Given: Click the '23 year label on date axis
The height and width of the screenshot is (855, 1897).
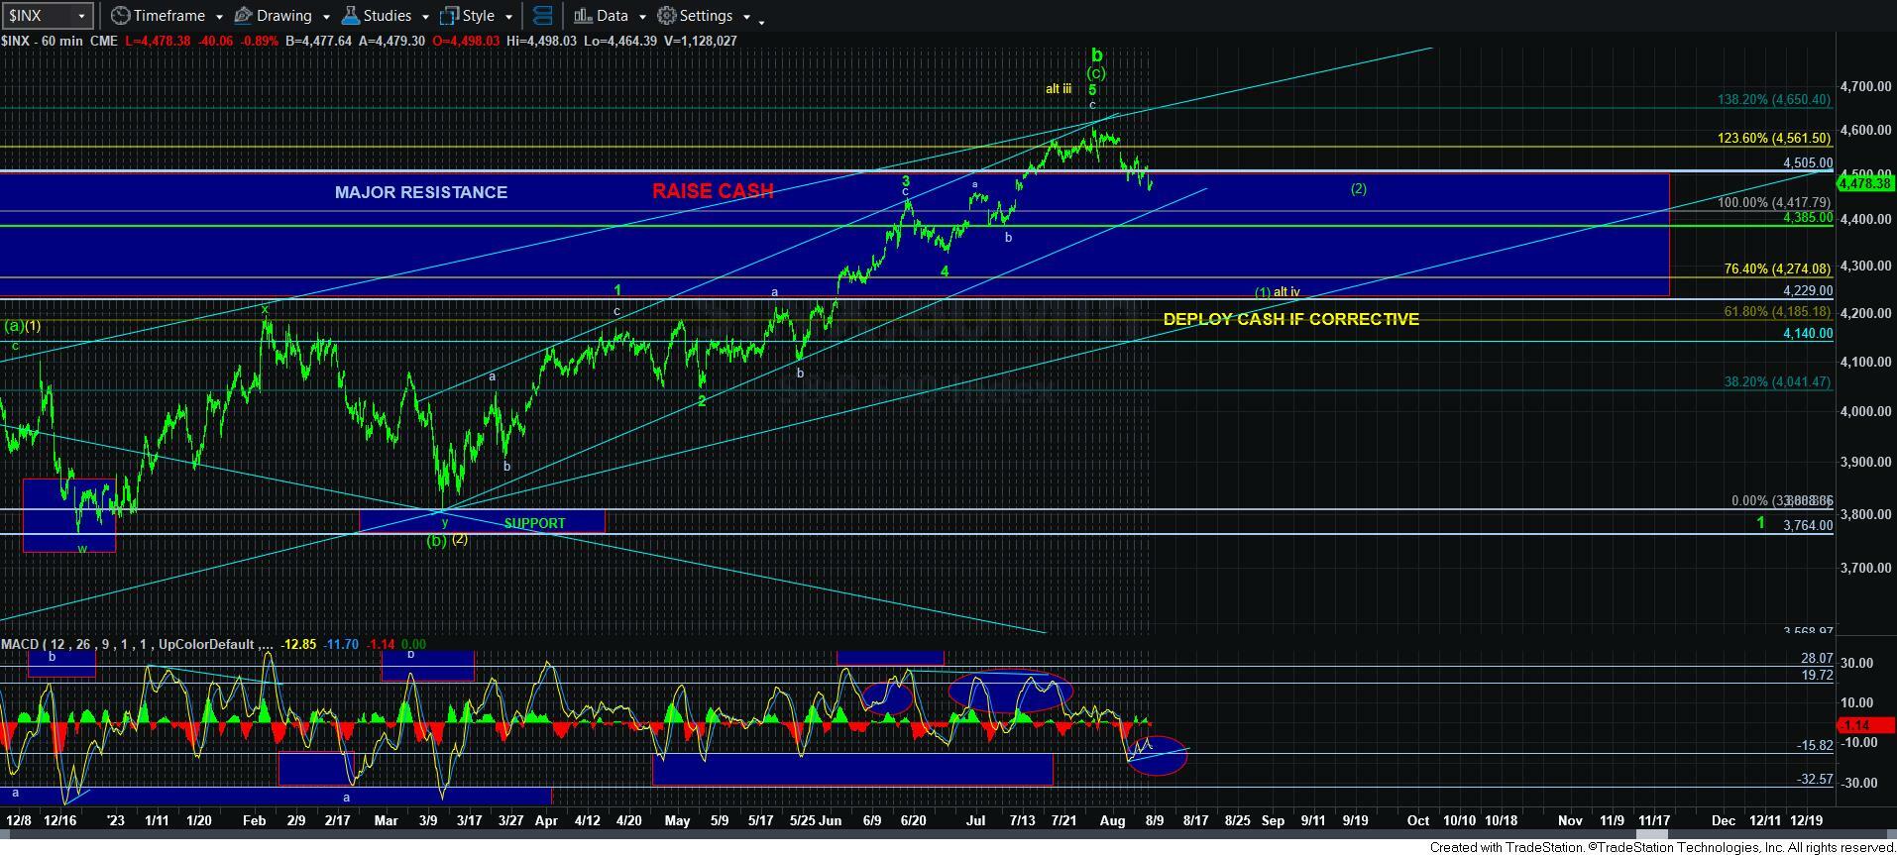Looking at the screenshot, I should [116, 820].
